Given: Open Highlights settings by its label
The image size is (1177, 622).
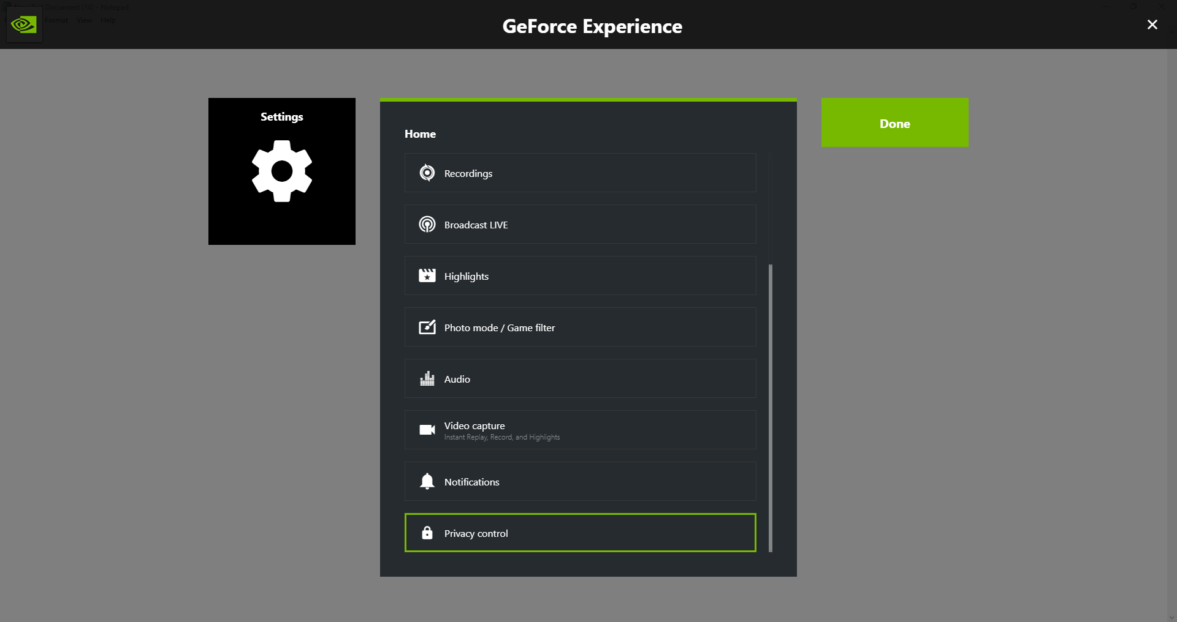Looking at the screenshot, I should click(x=467, y=277).
